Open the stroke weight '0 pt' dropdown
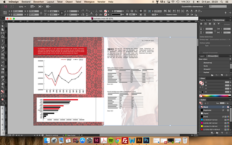Viewport: 232px width, 145px height. click(x=123, y=11)
